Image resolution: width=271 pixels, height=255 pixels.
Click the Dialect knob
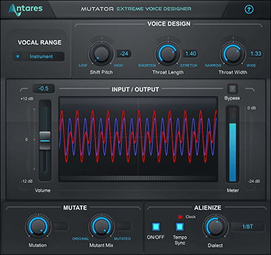(x=215, y=227)
